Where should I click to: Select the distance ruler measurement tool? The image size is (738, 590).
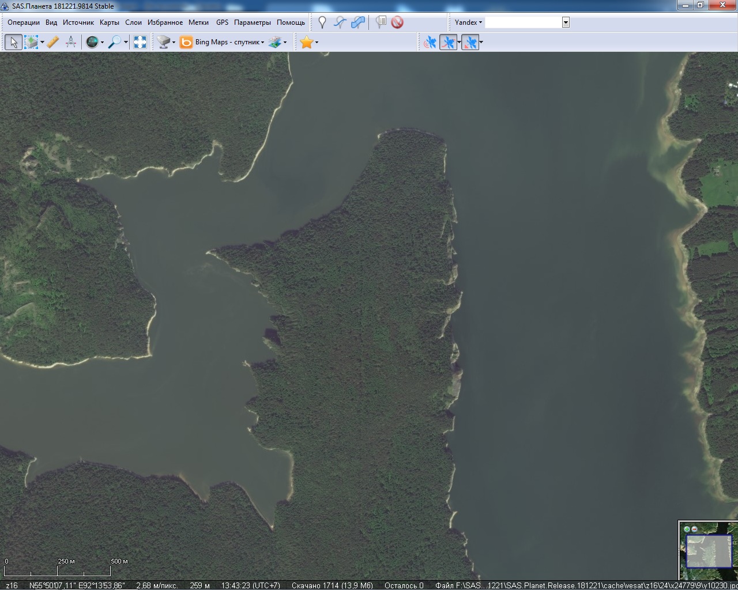53,42
